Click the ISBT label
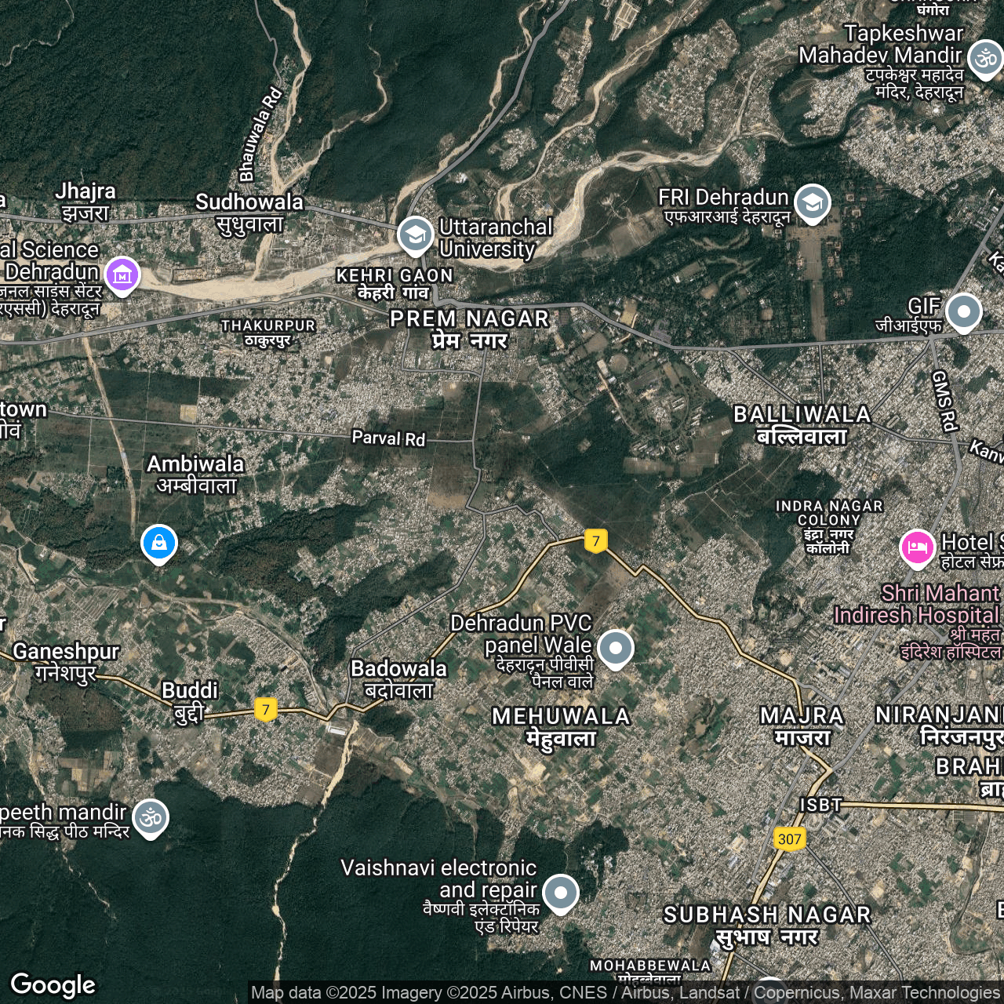This screenshot has width=1004, height=1004. [x=820, y=805]
